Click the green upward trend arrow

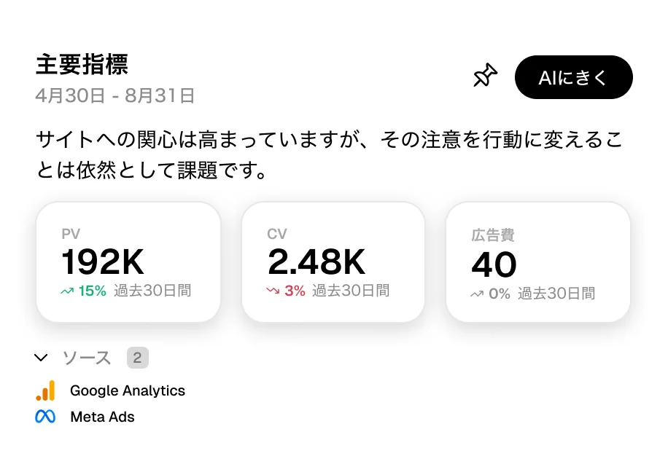coord(67,291)
